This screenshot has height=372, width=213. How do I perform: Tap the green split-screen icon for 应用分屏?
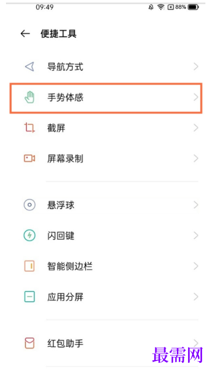pyautogui.click(x=30, y=296)
